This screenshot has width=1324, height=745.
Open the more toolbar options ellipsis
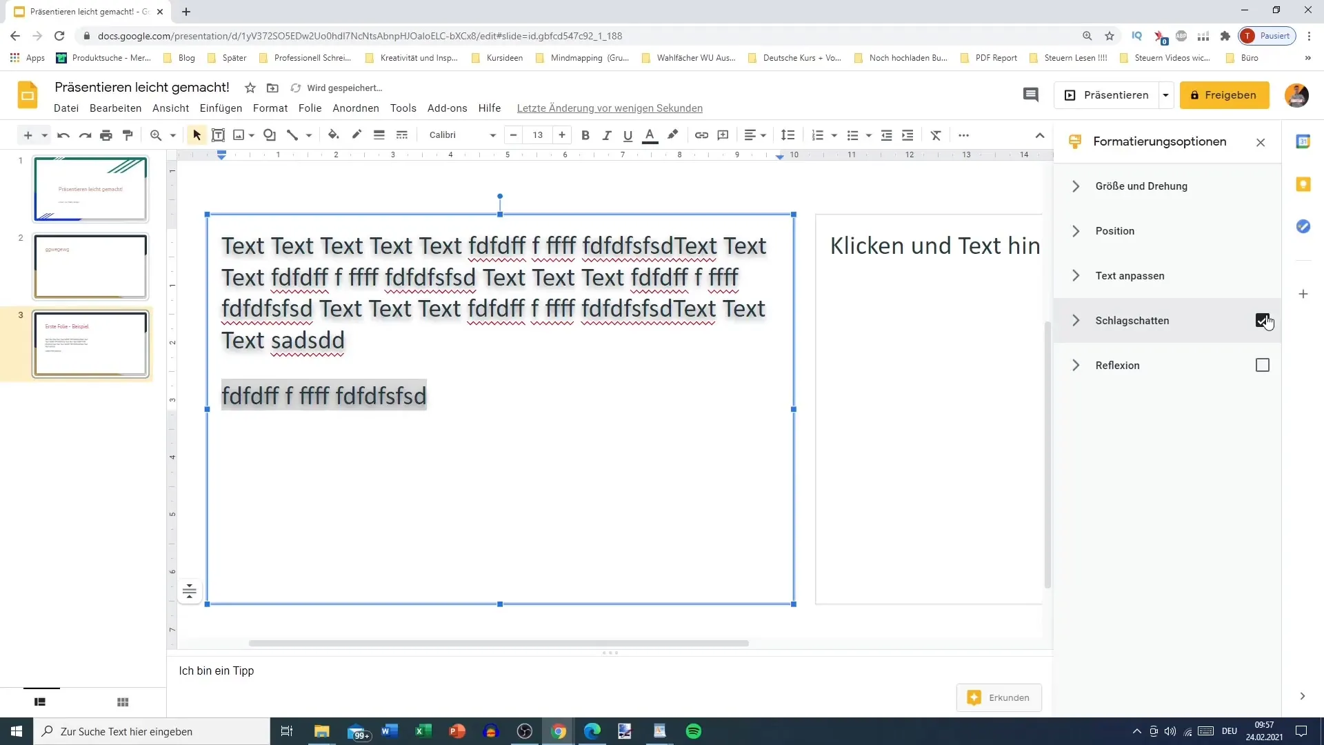point(964,135)
